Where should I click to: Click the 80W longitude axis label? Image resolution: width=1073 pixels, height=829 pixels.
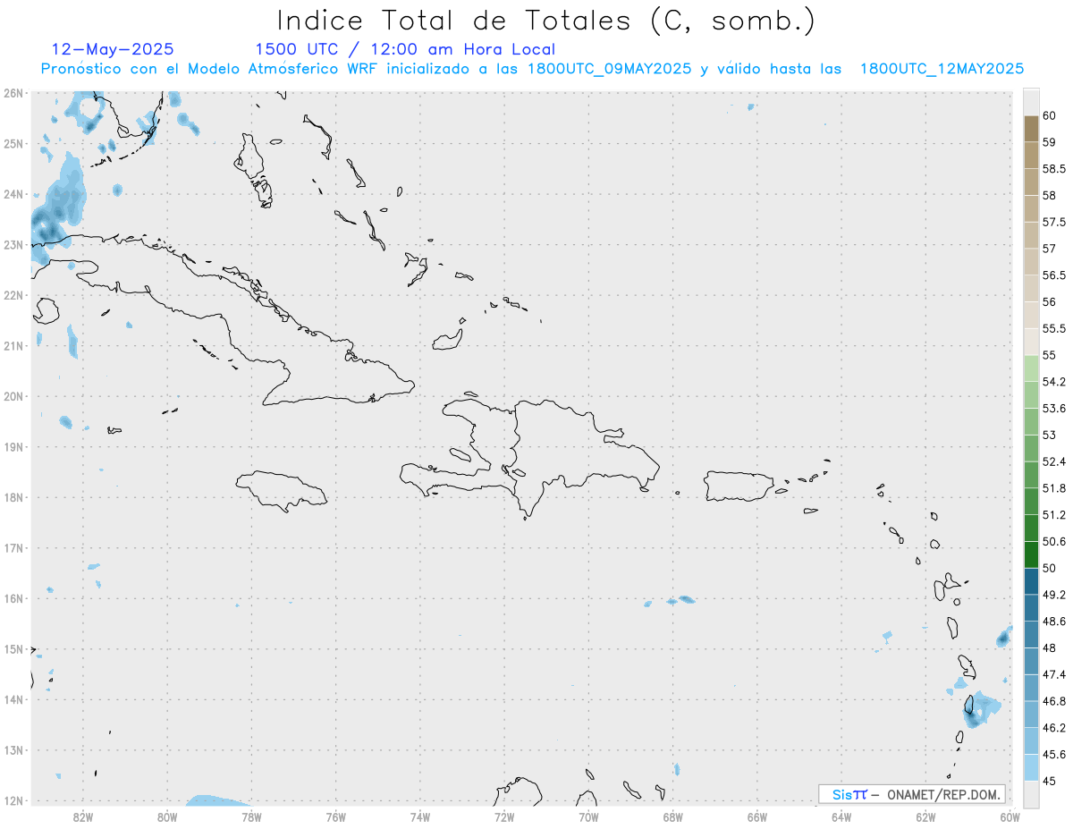point(167,816)
